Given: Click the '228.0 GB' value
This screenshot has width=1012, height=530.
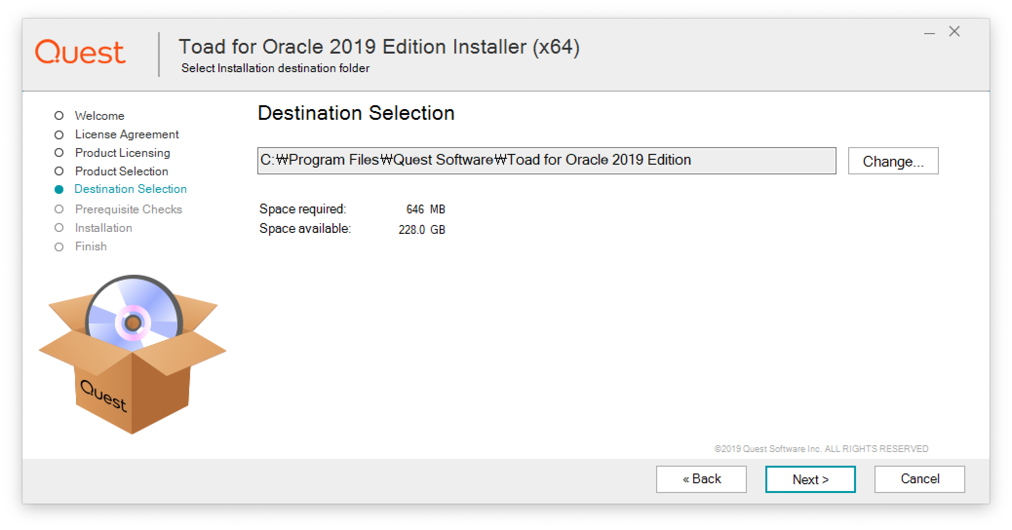Looking at the screenshot, I should point(422,229).
